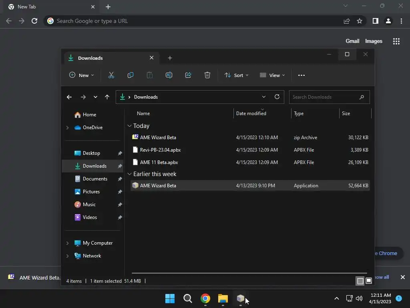Image resolution: width=410 pixels, height=308 pixels.
Task: Open the Sort dropdown
Action: pyautogui.click(x=236, y=75)
